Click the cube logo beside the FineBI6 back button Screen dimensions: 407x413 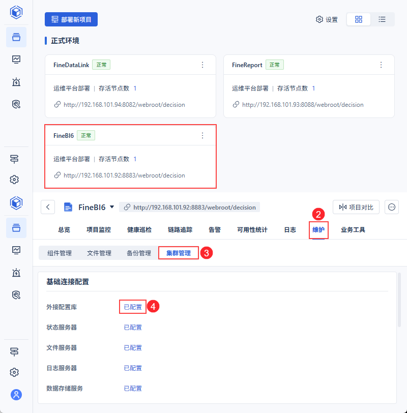pos(16,203)
